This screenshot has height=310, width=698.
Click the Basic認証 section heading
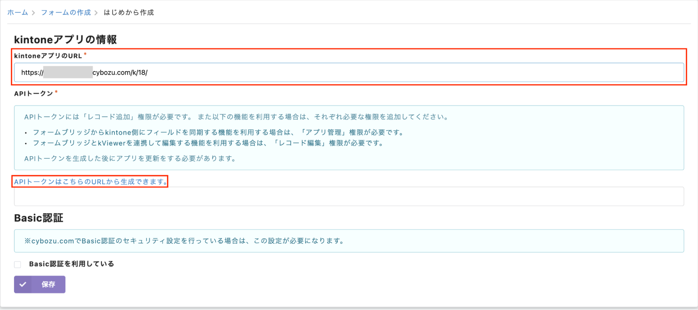tap(38, 218)
